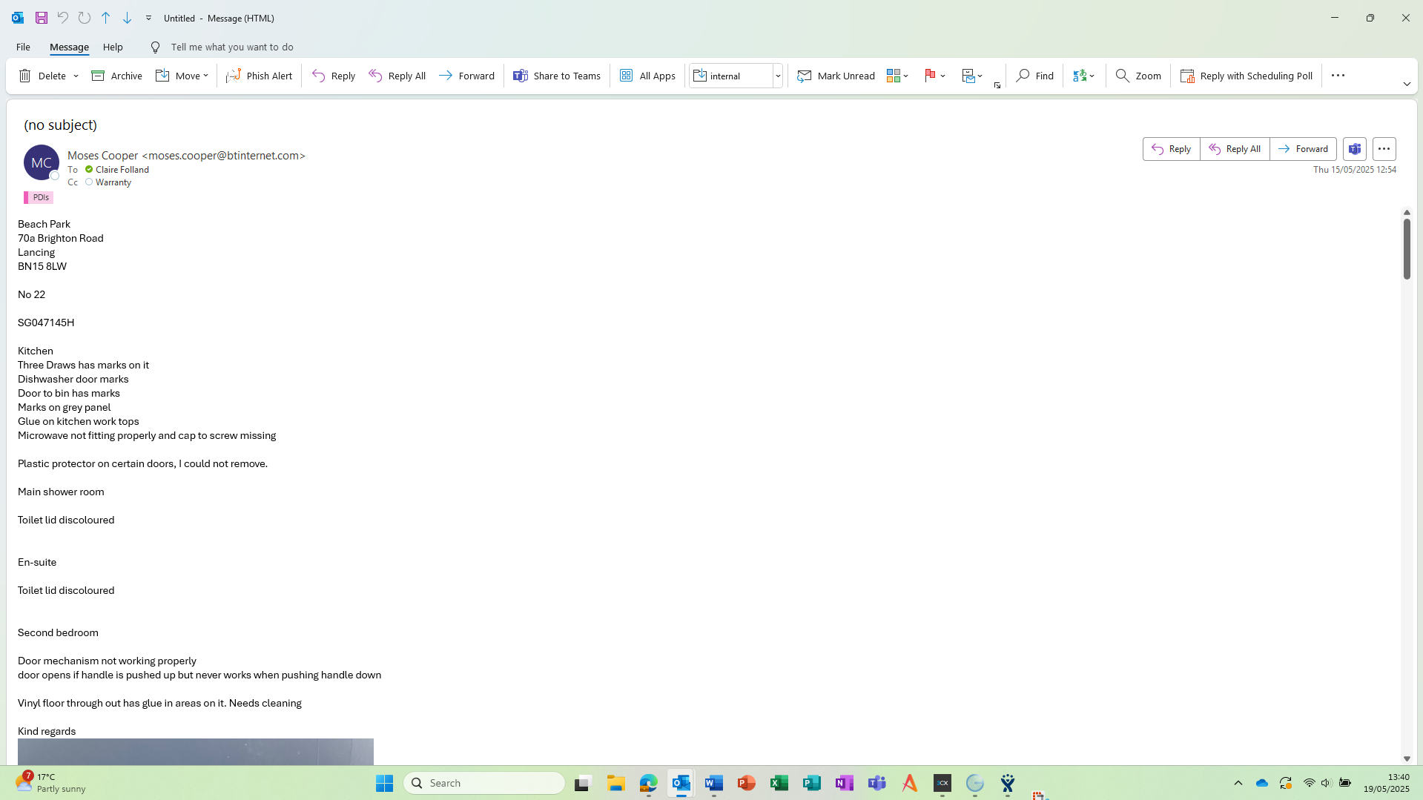The height and width of the screenshot is (800, 1423).
Task: Open the internal quick steps dropdown arrow
Action: click(x=778, y=76)
